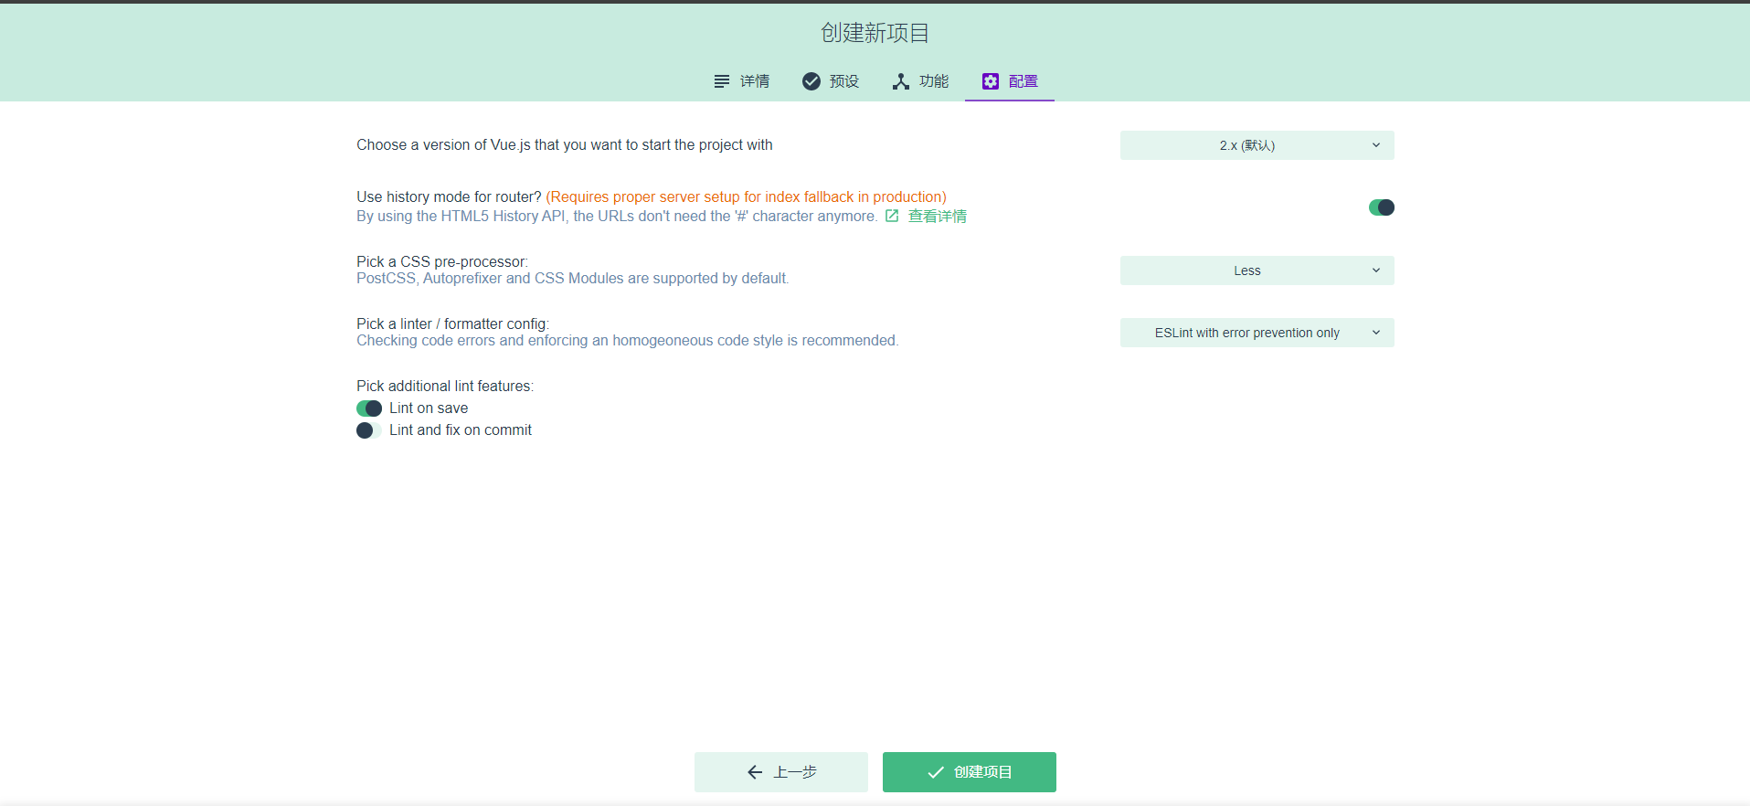This screenshot has height=806, width=1750.
Task: Click the 'Lint on save' label text
Action: pos(429,408)
